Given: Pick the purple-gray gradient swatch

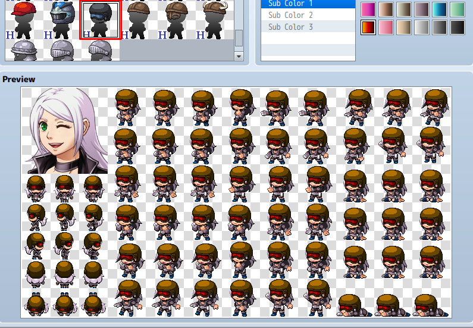Looking at the screenshot, I should click(x=422, y=9).
